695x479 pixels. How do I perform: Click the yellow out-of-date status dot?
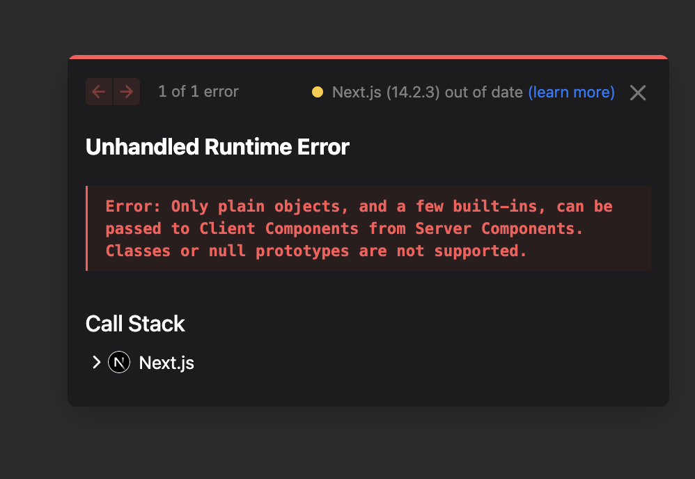[318, 92]
